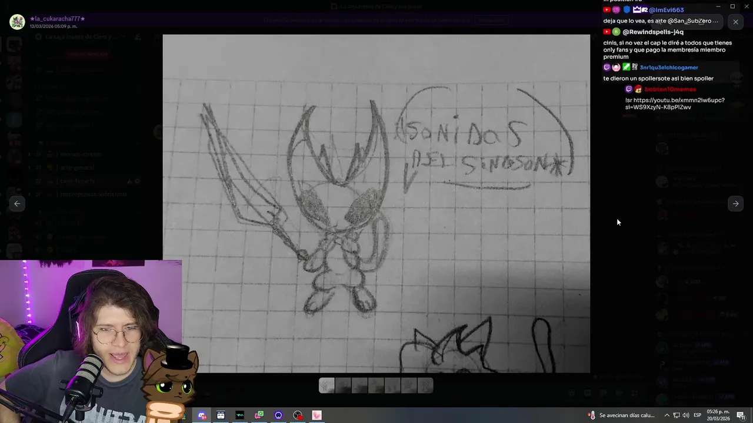Open the teal waveform app in the taskbar
753x423 pixels.
click(240, 415)
